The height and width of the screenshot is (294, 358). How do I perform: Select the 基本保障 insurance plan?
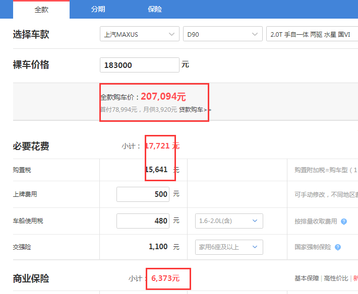[307, 278]
